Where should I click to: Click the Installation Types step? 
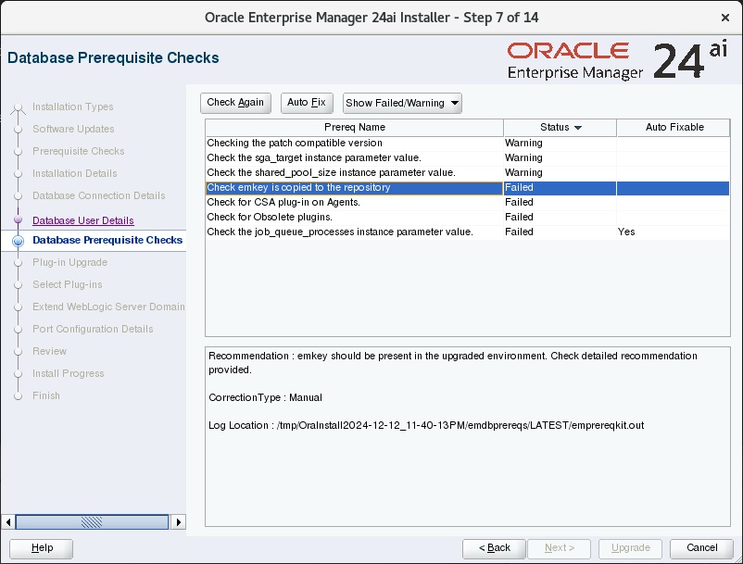tap(73, 107)
